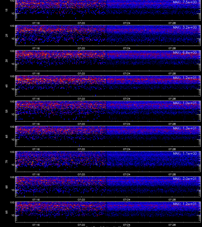Click the "MAX: 6.8e+00" label in panel 3R
Viewport: 202px width, 227px height.
(x=185, y=52)
